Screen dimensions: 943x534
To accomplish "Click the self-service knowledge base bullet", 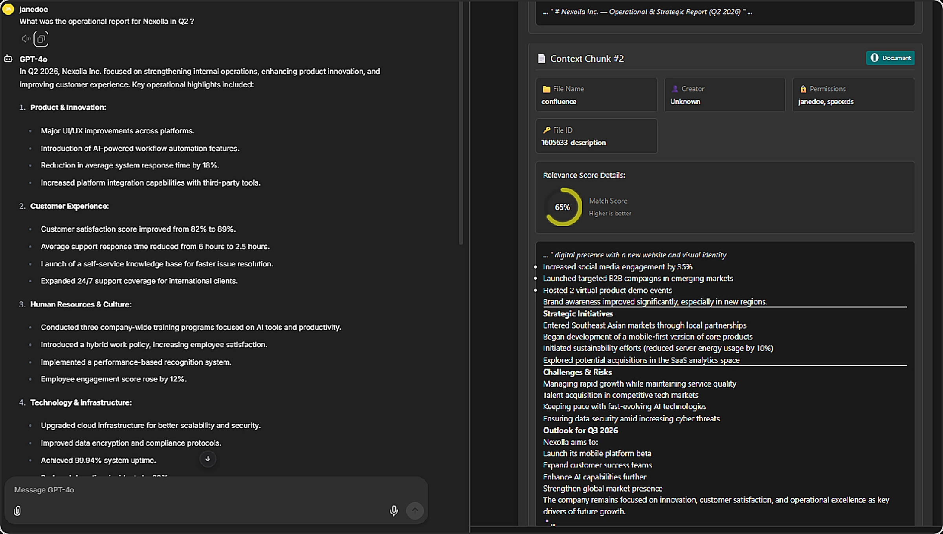I will click(157, 264).
